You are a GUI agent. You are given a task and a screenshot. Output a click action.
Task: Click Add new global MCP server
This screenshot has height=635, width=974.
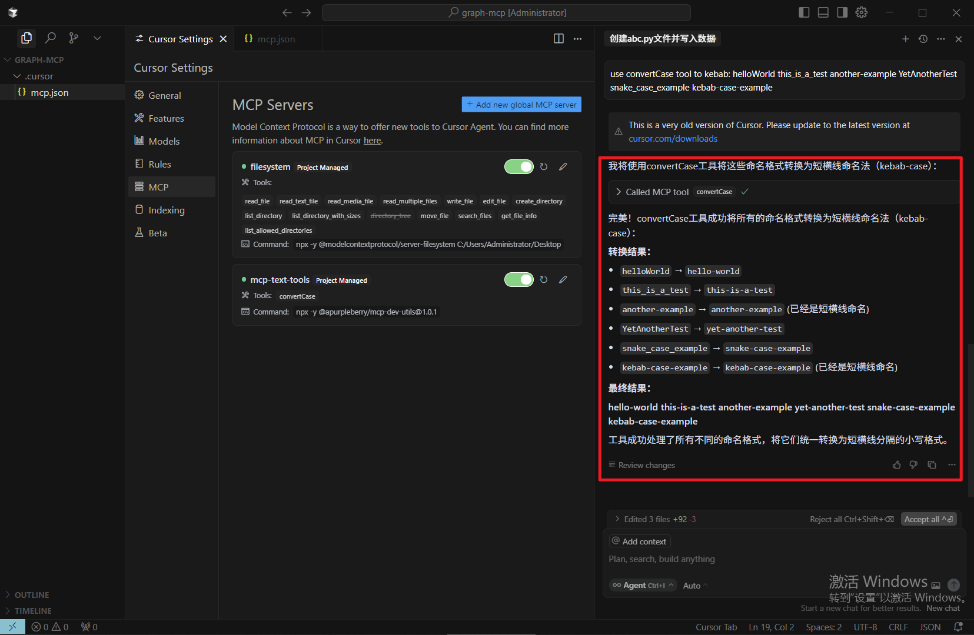[521, 105]
